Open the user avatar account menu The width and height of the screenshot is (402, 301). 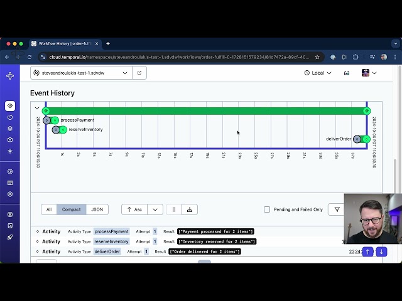(x=369, y=73)
